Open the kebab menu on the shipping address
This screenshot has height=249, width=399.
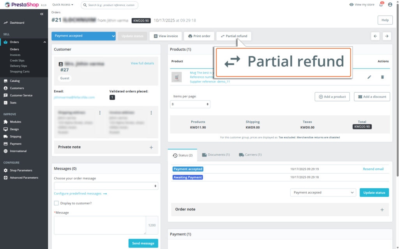pos(100,112)
